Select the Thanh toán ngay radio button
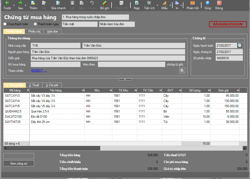This screenshot has width=250, height=179. coord(35,24)
